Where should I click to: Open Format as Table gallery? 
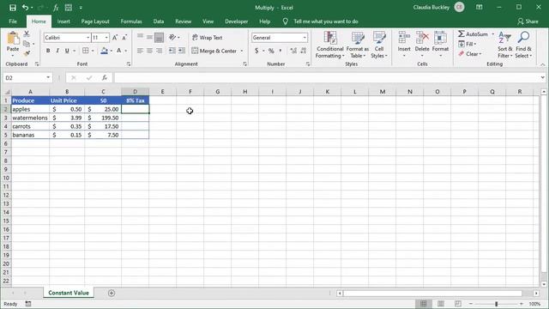pos(358,45)
